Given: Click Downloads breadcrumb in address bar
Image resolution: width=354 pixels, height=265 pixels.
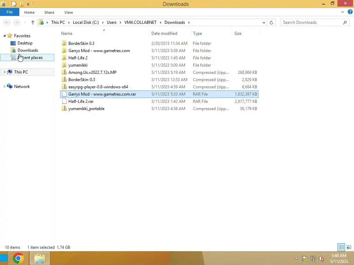Looking at the screenshot, I should coord(175,22).
